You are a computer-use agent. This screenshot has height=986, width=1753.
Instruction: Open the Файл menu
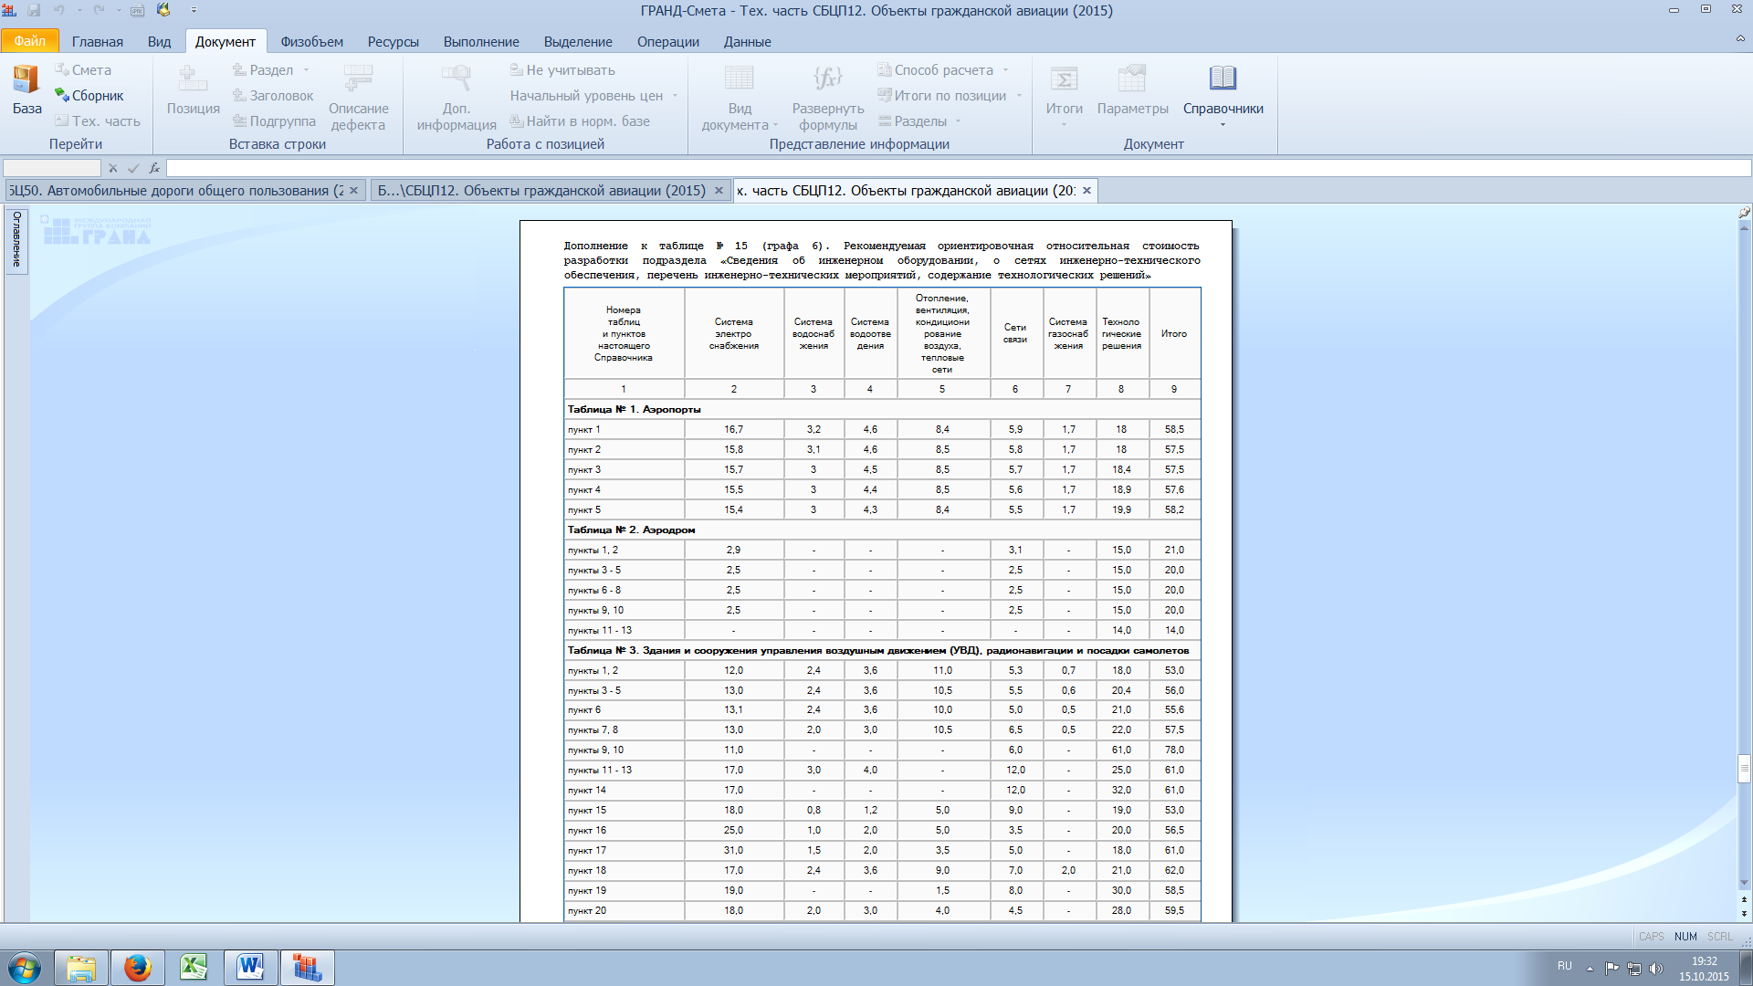tap(29, 41)
